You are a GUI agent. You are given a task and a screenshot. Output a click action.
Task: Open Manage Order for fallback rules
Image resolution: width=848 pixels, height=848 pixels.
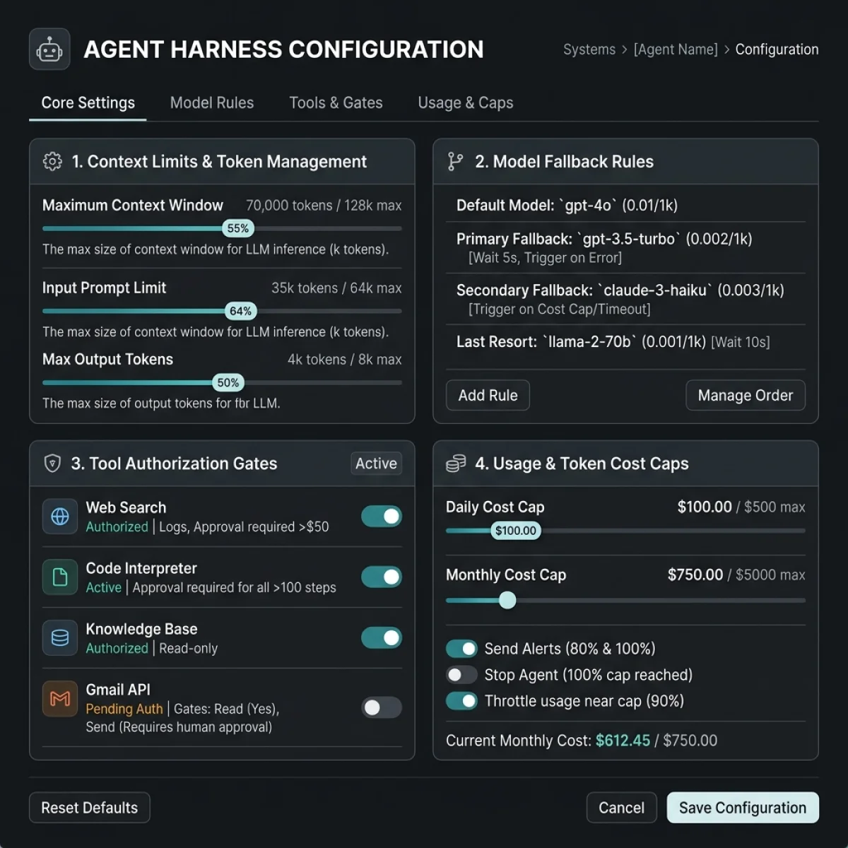(x=746, y=396)
